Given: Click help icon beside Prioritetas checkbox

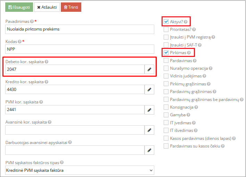Looking at the screenshot, I should tap(194, 29).
